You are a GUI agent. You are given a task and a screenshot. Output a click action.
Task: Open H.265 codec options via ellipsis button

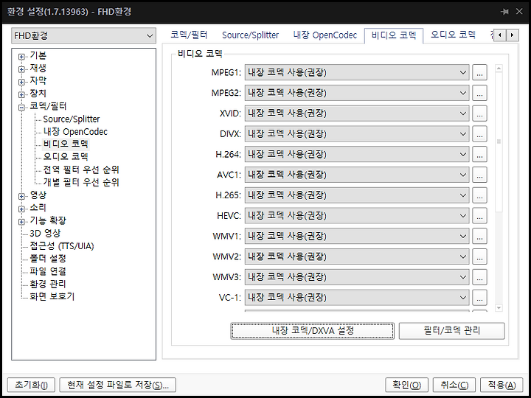[479, 195]
